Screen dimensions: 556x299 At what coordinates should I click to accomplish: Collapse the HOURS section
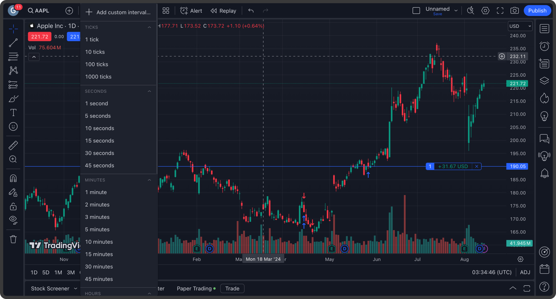(x=149, y=293)
